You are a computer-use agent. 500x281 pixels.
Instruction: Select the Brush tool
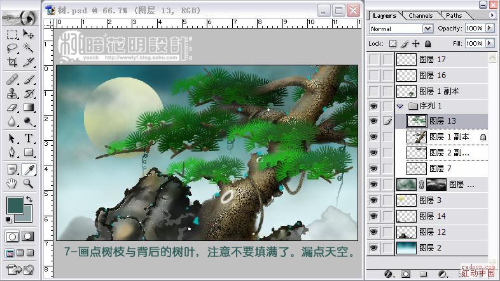(x=29, y=79)
